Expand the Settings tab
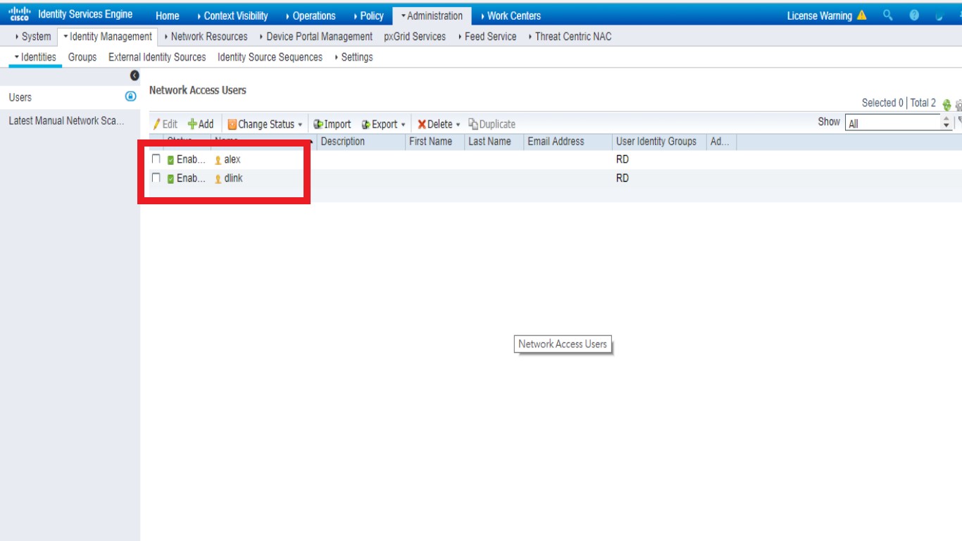Image resolution: width=962 pixels, height=541 pixels. click(x=354, y=57)
